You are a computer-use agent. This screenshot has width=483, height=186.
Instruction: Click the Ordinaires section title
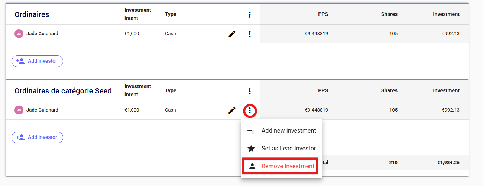coord(32,15)
